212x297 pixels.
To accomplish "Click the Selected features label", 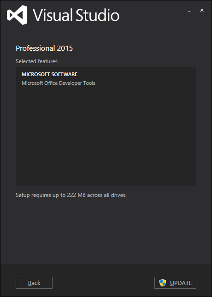I will (x=36, y=61).
